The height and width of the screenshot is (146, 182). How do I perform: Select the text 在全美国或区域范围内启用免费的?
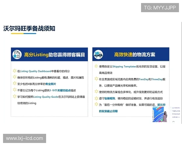tap(119, 79)
